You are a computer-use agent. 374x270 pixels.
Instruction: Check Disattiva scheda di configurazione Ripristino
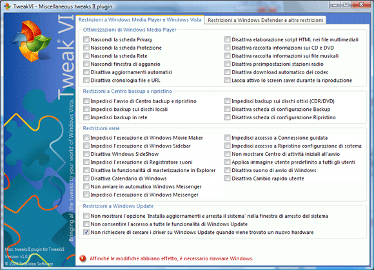[x=228, y=117]
